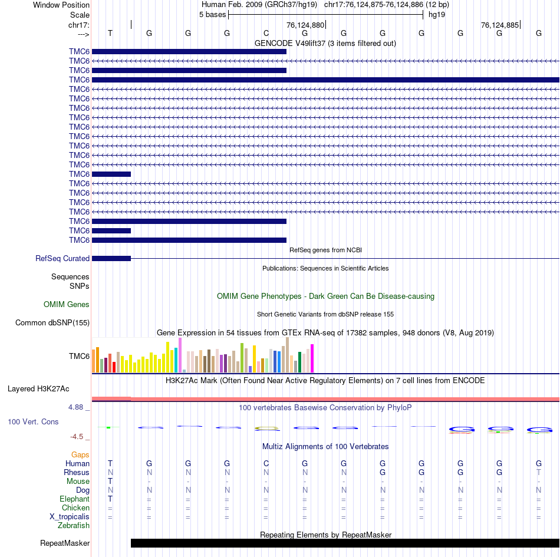
Task: Click the 'Dog' alignment row label
Action: pyautogui.click(x=83, y=490)
